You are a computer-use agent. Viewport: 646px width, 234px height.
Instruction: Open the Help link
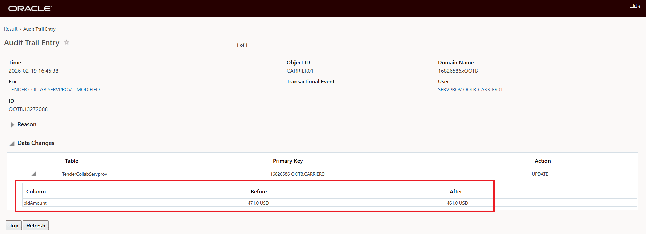pyautogui.click(x=635, y=5)
